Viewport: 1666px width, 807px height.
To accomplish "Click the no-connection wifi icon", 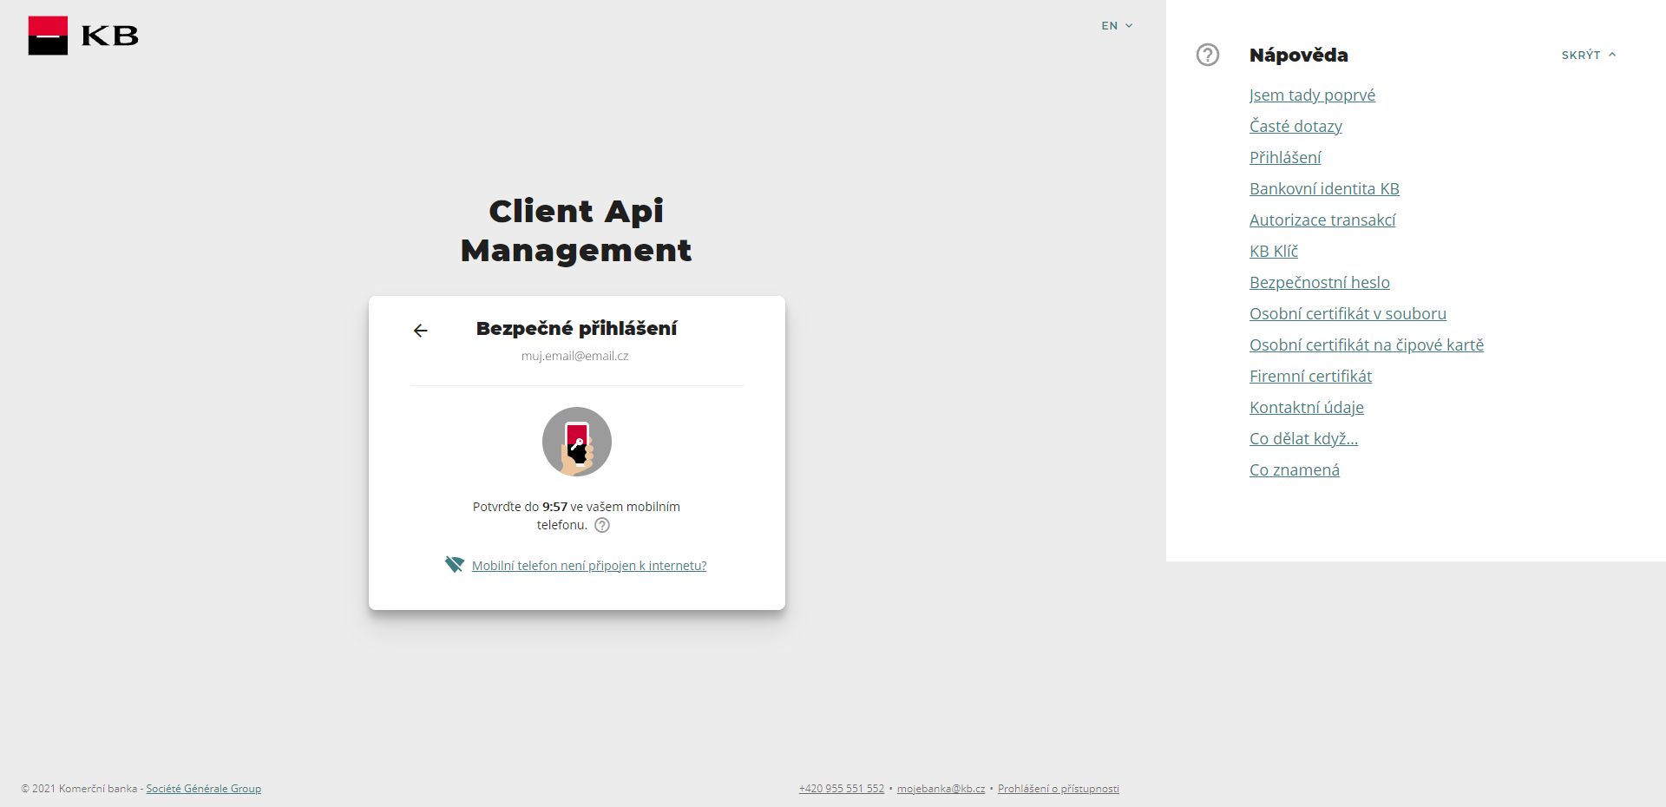I will tap(455, 564).
